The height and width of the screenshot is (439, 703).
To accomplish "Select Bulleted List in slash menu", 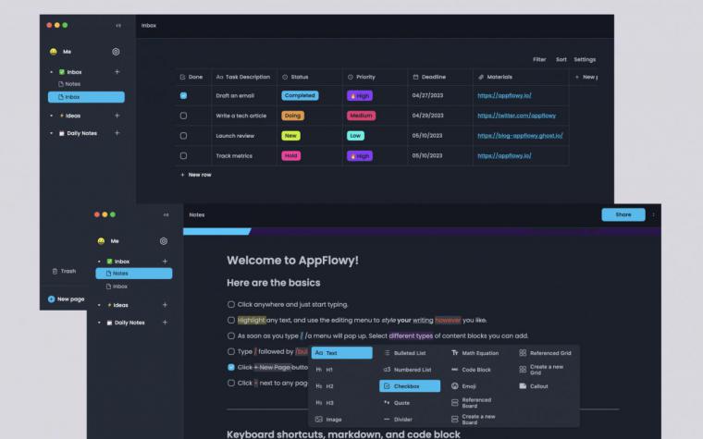I will point(405,353).
